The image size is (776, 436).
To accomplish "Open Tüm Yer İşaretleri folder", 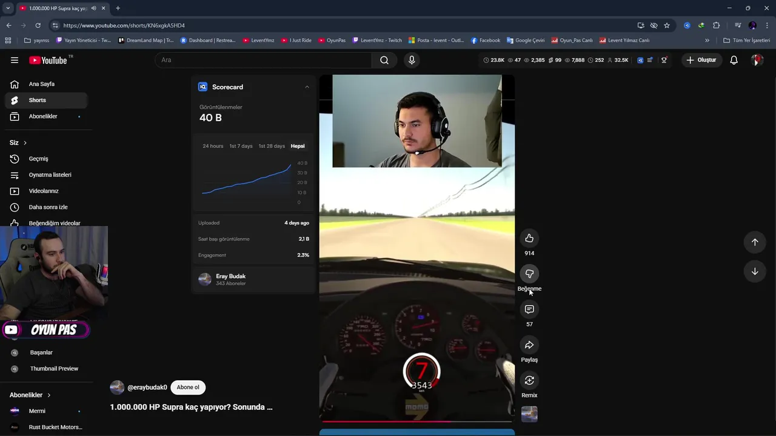I will 746,41.
